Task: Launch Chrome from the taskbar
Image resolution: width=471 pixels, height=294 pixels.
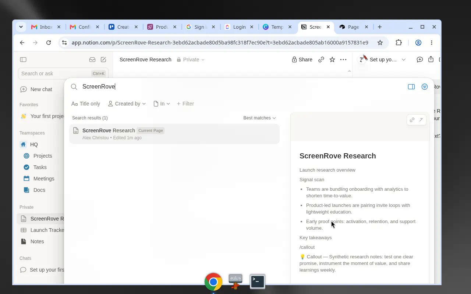Action: click(213, 282)
